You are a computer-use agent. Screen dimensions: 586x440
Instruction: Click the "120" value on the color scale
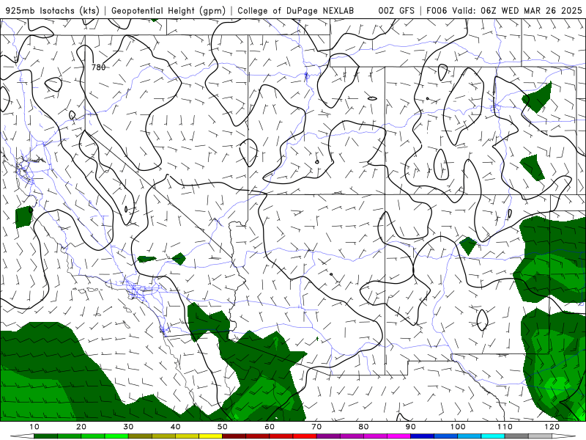point(552,427)
